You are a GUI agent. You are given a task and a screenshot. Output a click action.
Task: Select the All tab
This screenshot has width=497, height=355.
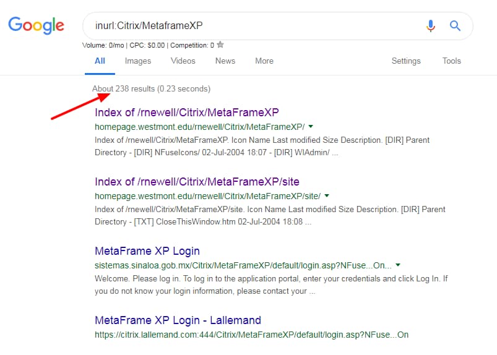click(100, 61)
